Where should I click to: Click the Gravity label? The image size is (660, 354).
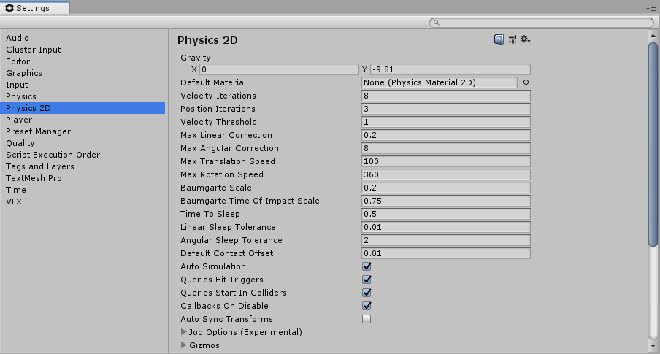pos(196,58)
